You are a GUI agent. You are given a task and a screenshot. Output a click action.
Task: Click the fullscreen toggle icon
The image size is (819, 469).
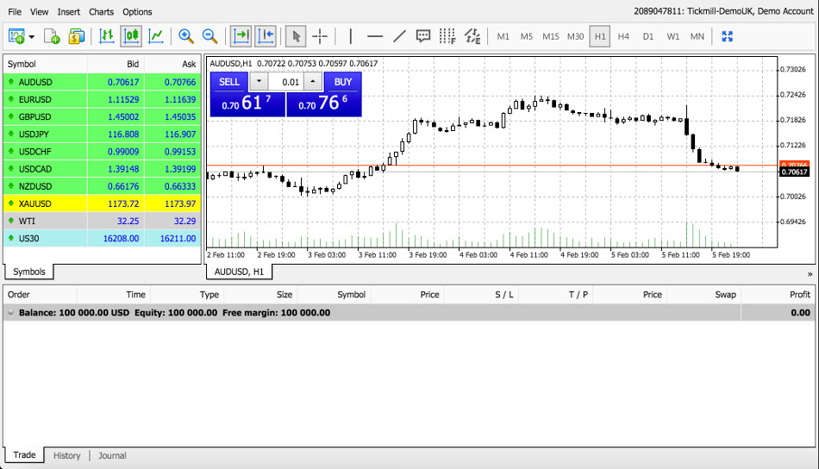(727, 36)
